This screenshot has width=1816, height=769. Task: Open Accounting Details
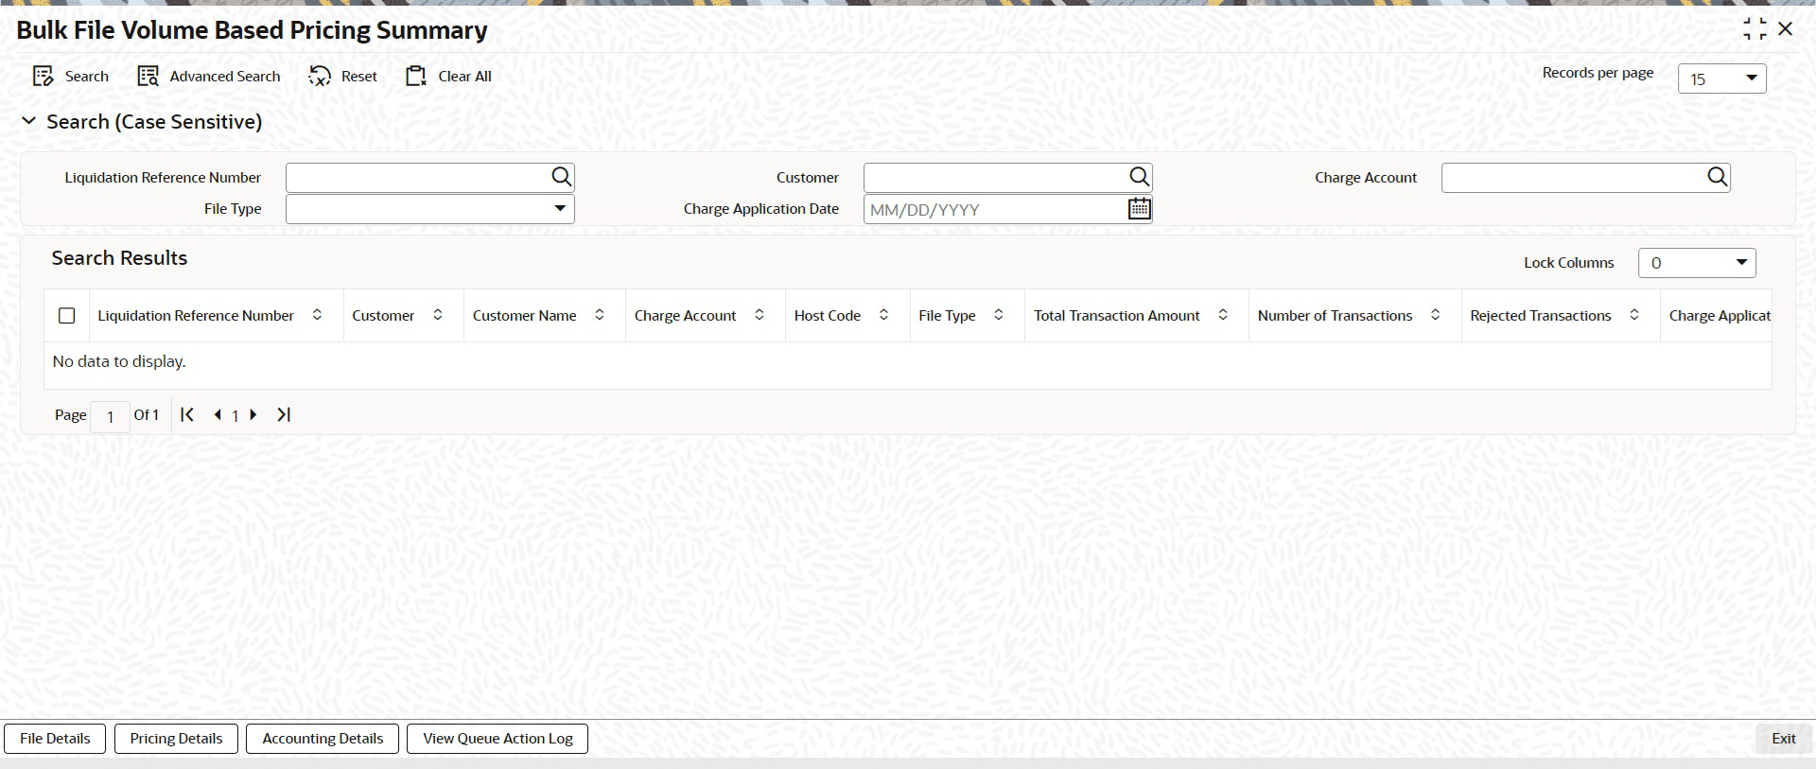[323, 739]
